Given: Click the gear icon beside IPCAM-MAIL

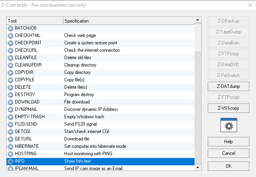Looking at the screenshot, I should coord(10,168).
